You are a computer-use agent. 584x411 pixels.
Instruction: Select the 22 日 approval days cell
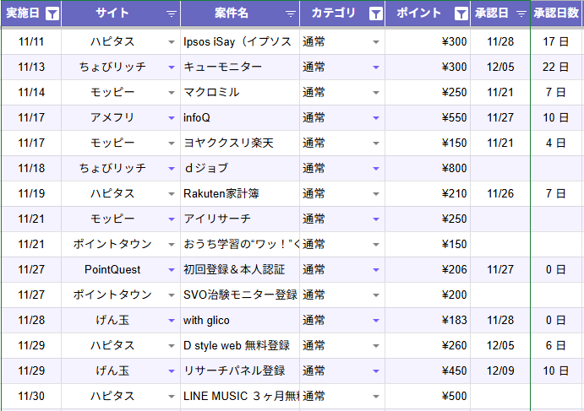556,68
